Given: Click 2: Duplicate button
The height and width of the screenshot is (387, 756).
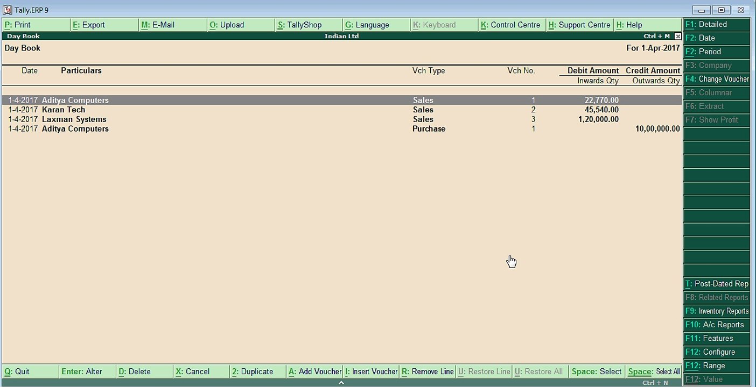Looking at the screenshot, I should click(258, 371).
